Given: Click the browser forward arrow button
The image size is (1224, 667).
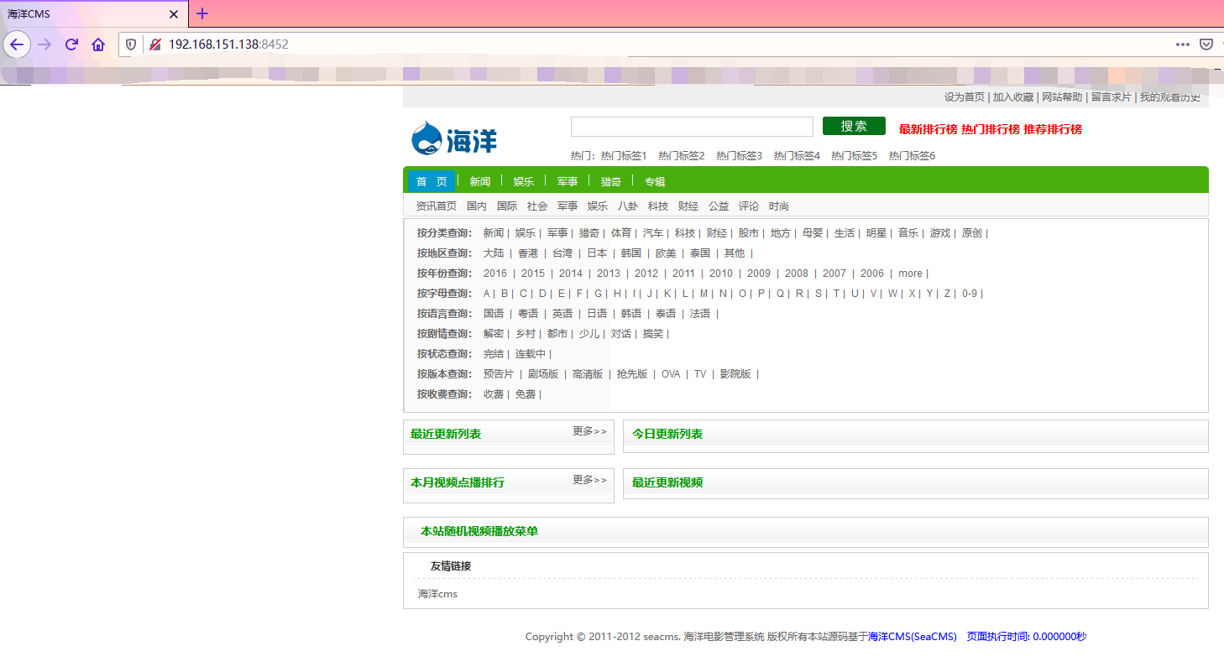Looking at the screenshot, I should pos(45,44).
